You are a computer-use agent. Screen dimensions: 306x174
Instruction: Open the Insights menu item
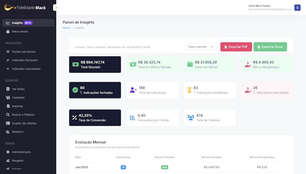tap(28, 23)
